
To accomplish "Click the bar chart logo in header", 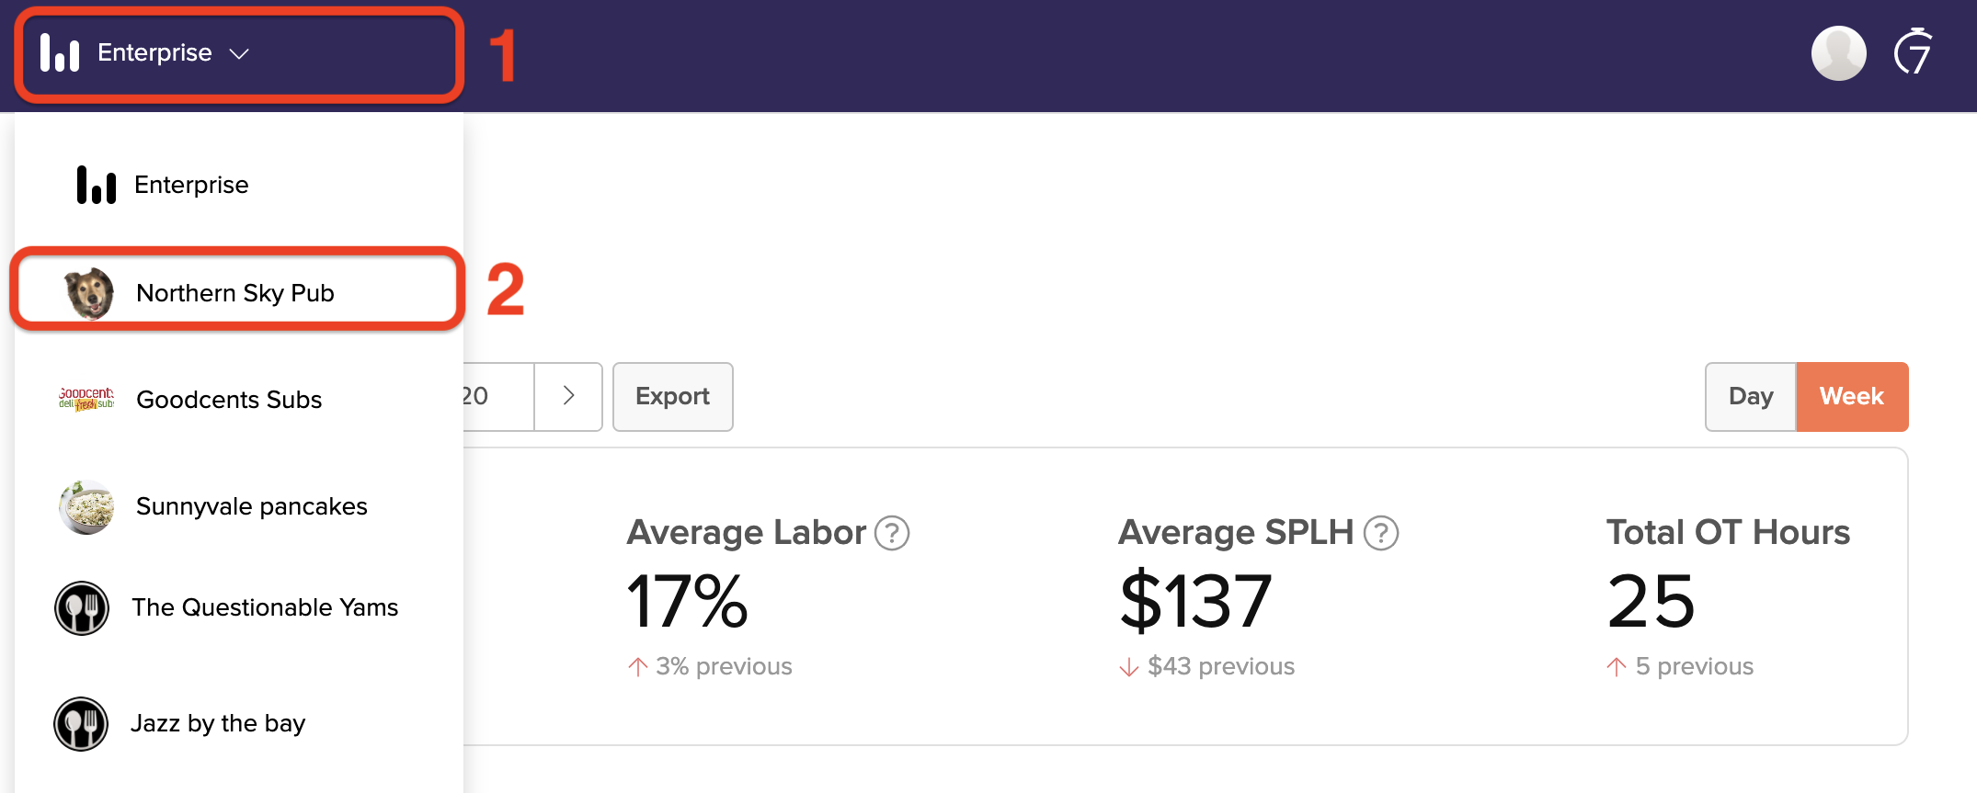I will 60,53.
